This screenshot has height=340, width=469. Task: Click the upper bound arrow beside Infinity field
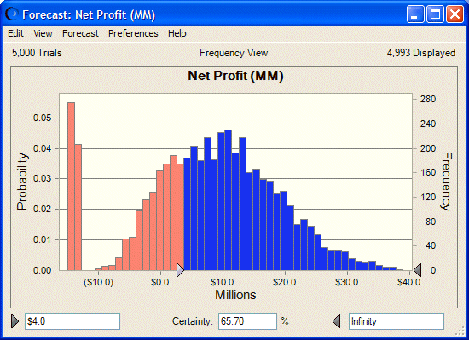pos(337,321)
